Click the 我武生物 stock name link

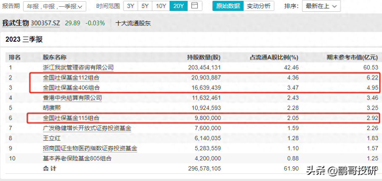tap(16, 23)
